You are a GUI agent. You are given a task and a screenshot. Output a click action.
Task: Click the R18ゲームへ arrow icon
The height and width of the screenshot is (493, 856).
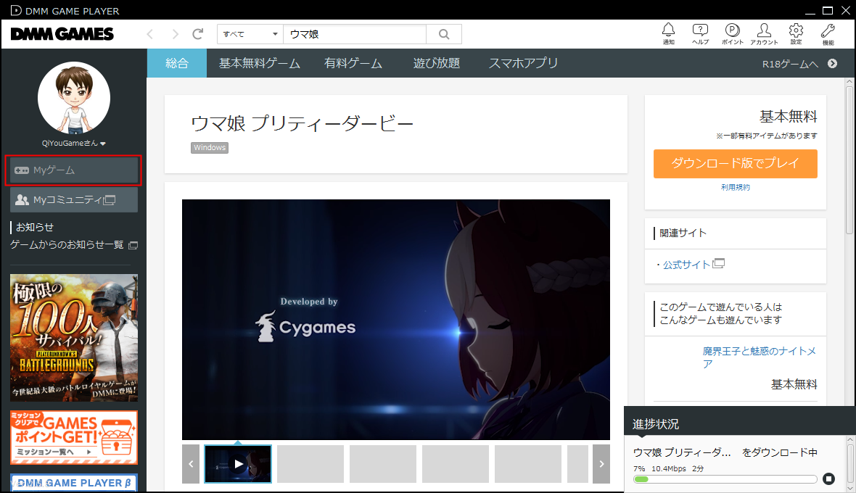pyautogui.click(x=832, y=63)
